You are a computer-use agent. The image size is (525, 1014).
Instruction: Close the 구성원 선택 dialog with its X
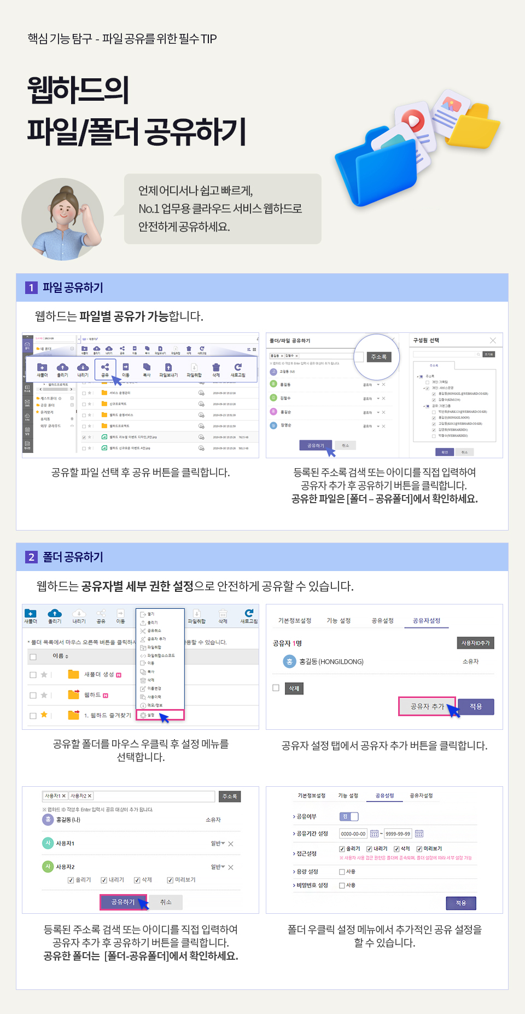[x=493, y=341]
